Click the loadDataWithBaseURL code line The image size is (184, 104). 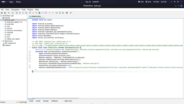(111, 68)
